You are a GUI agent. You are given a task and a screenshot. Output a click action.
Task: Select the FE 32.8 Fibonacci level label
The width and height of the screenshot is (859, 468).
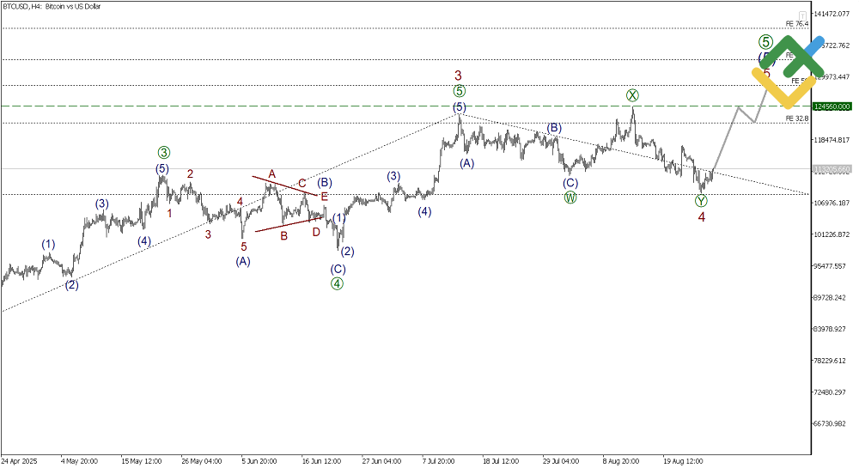796,119
